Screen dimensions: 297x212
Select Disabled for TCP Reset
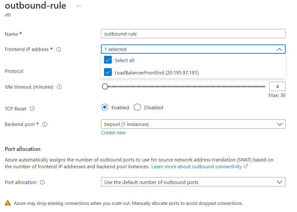pos(137,107)
